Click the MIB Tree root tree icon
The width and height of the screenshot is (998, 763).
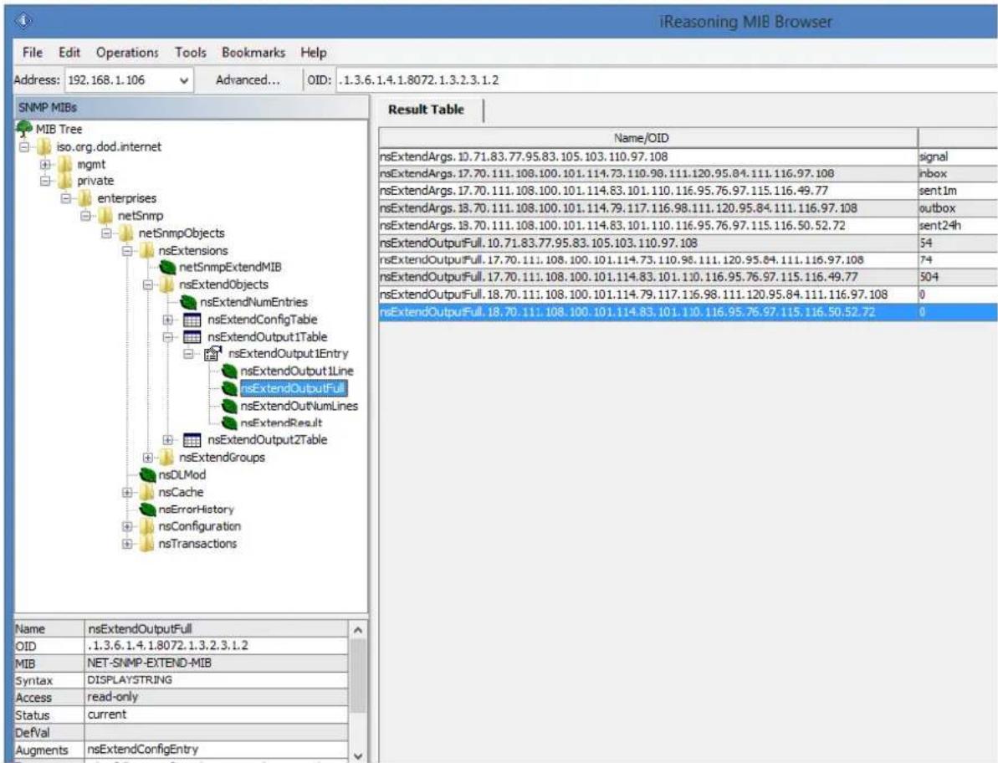(x=24, y=129)
